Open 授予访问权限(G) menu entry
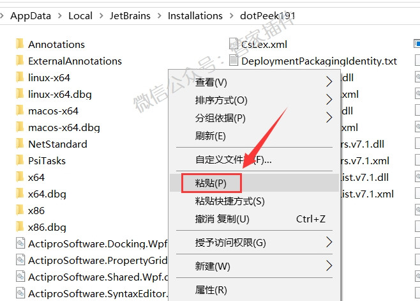The height and width of the screenshot is (301, 420). tap(255, 242)
